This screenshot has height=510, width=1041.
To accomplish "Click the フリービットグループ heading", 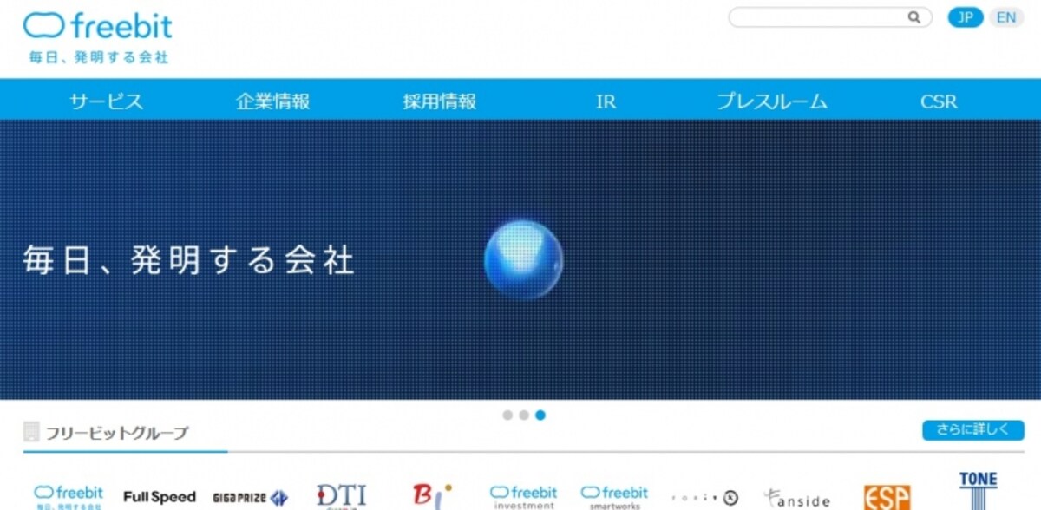I will tap(118, 432).
